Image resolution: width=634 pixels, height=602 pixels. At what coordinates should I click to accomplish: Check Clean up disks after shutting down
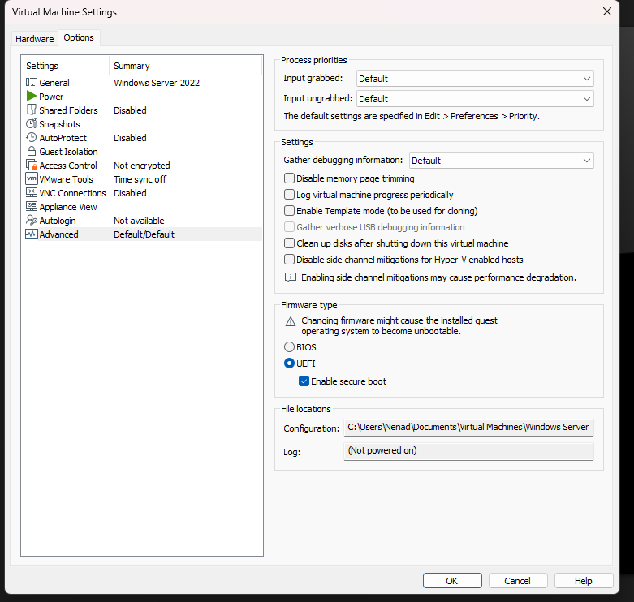click(289, 243)
